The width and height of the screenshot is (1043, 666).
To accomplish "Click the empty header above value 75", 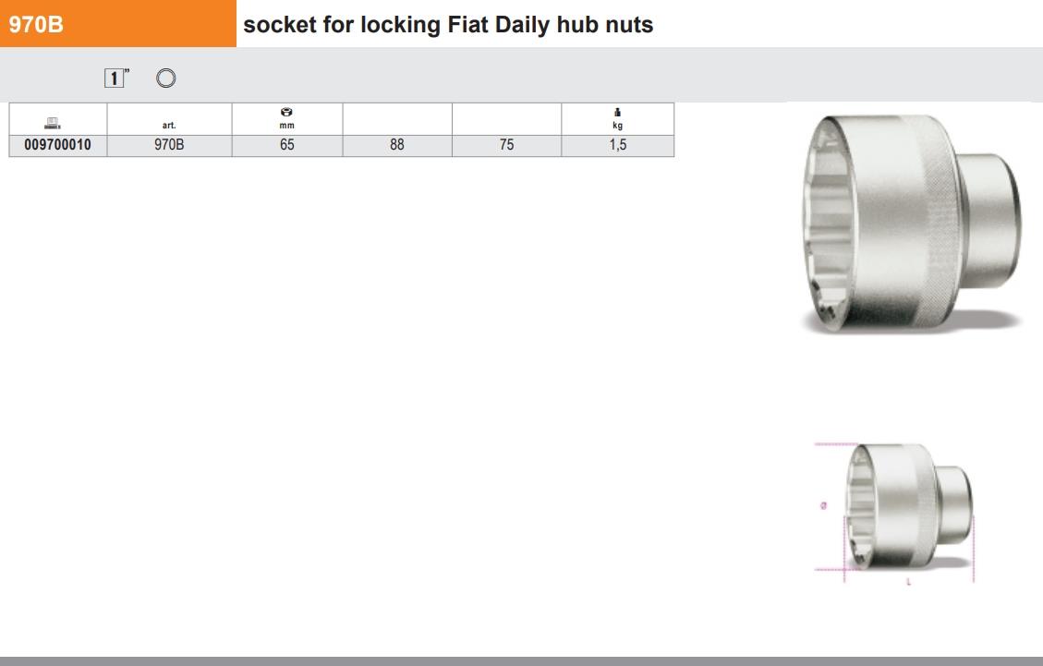I will 506,119.
